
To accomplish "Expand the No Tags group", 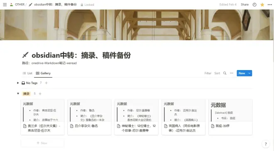I will [x=18, y=83].
